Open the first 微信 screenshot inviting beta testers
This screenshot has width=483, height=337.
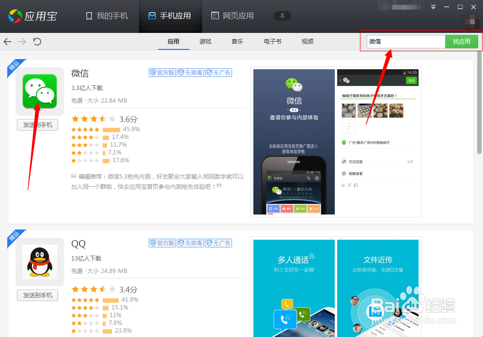(x=294, y=141)
